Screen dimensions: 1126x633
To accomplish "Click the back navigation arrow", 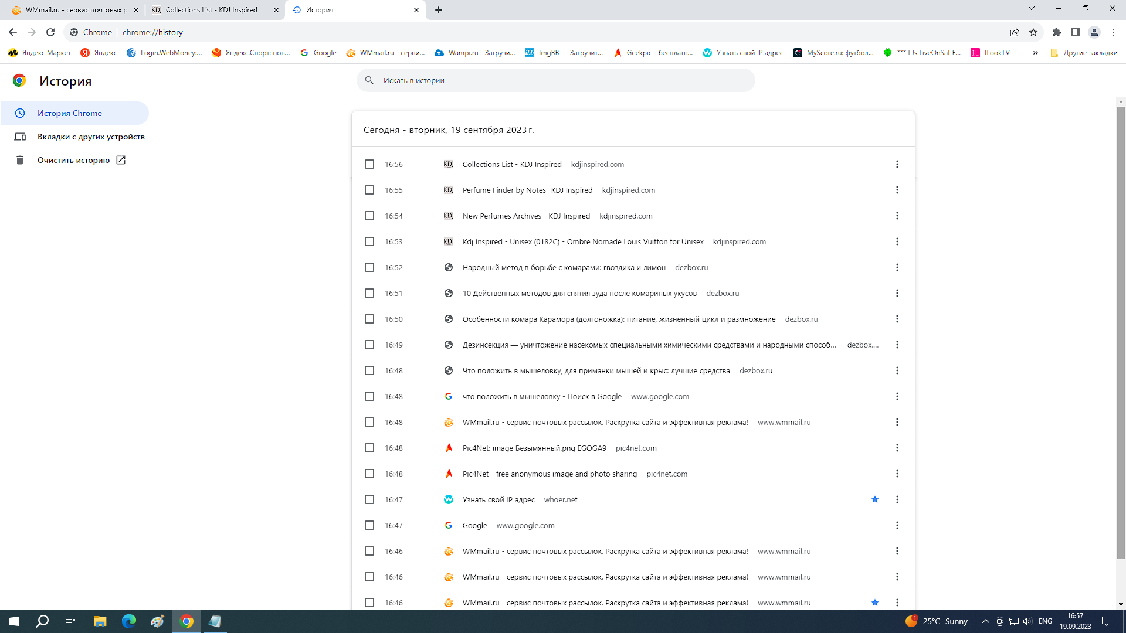I will (13, 32).
